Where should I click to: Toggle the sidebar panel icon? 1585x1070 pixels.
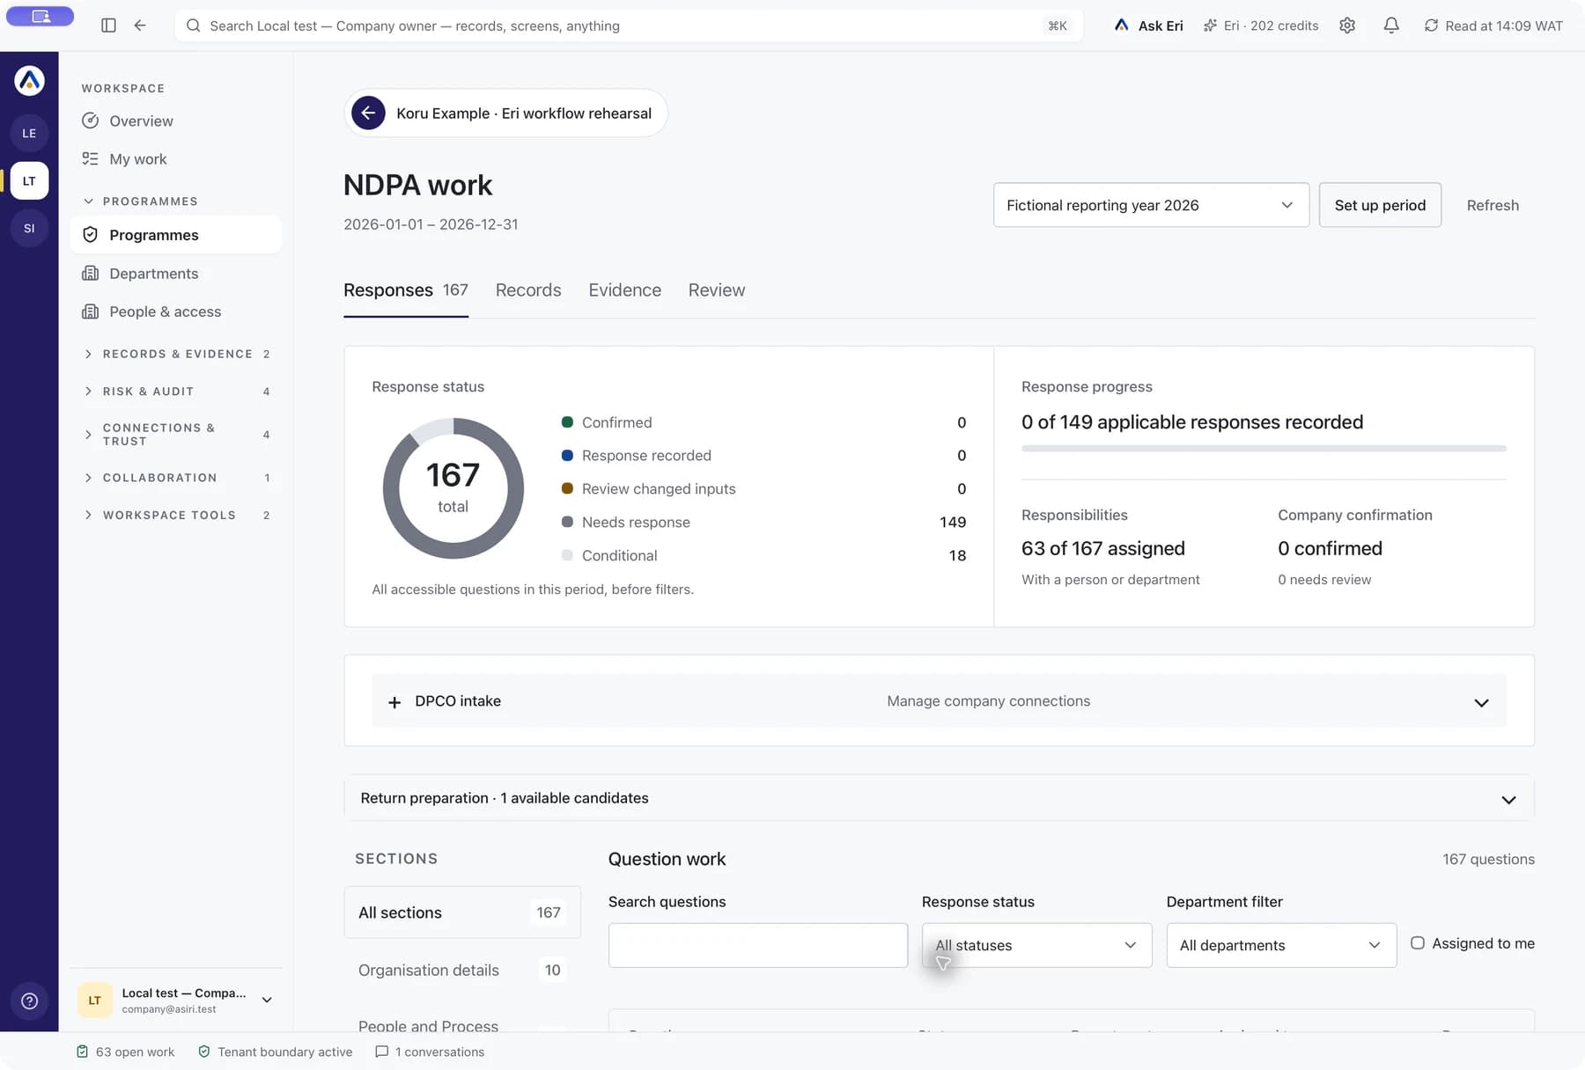click(108, 26)
